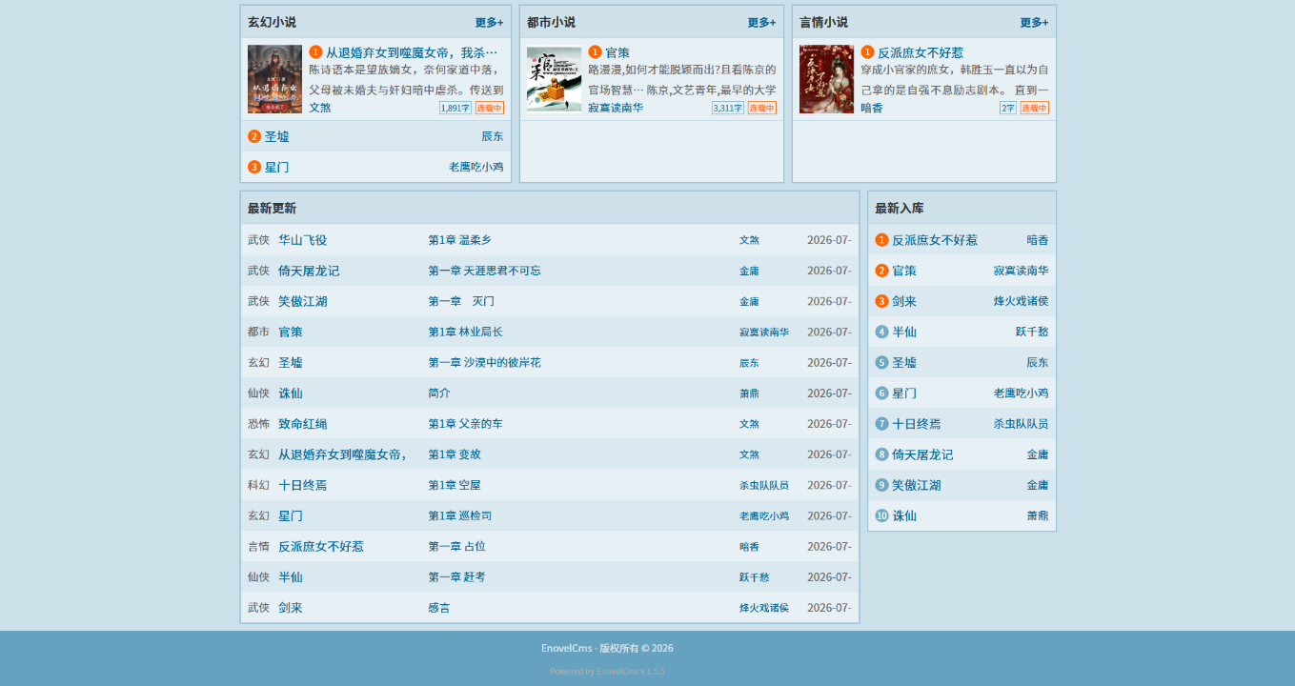Open 官策 in 最新入库 list
1295x686 pixels.
click(x=904, y=271)
